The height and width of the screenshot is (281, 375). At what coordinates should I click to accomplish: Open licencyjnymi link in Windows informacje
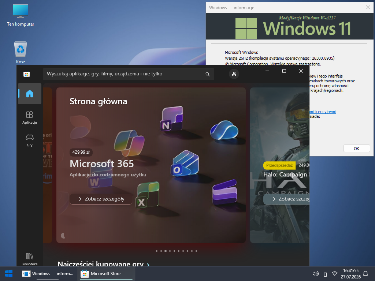322,112
